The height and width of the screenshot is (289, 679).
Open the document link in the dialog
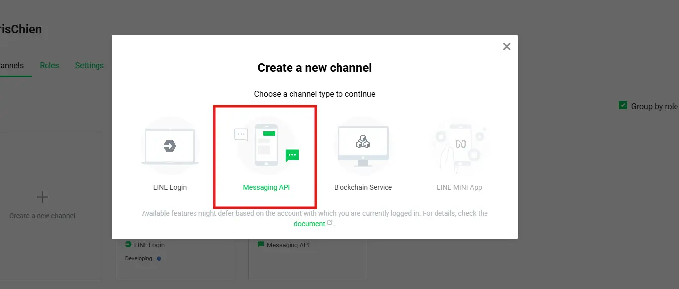pos(309,224)
